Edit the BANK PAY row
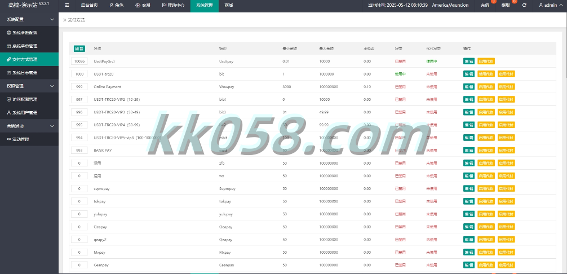The height and width of the screenshot is (274, 567). click(468, 151)
